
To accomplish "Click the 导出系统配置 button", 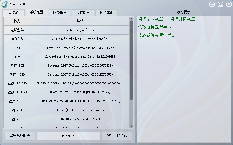I will coord(20,136).
